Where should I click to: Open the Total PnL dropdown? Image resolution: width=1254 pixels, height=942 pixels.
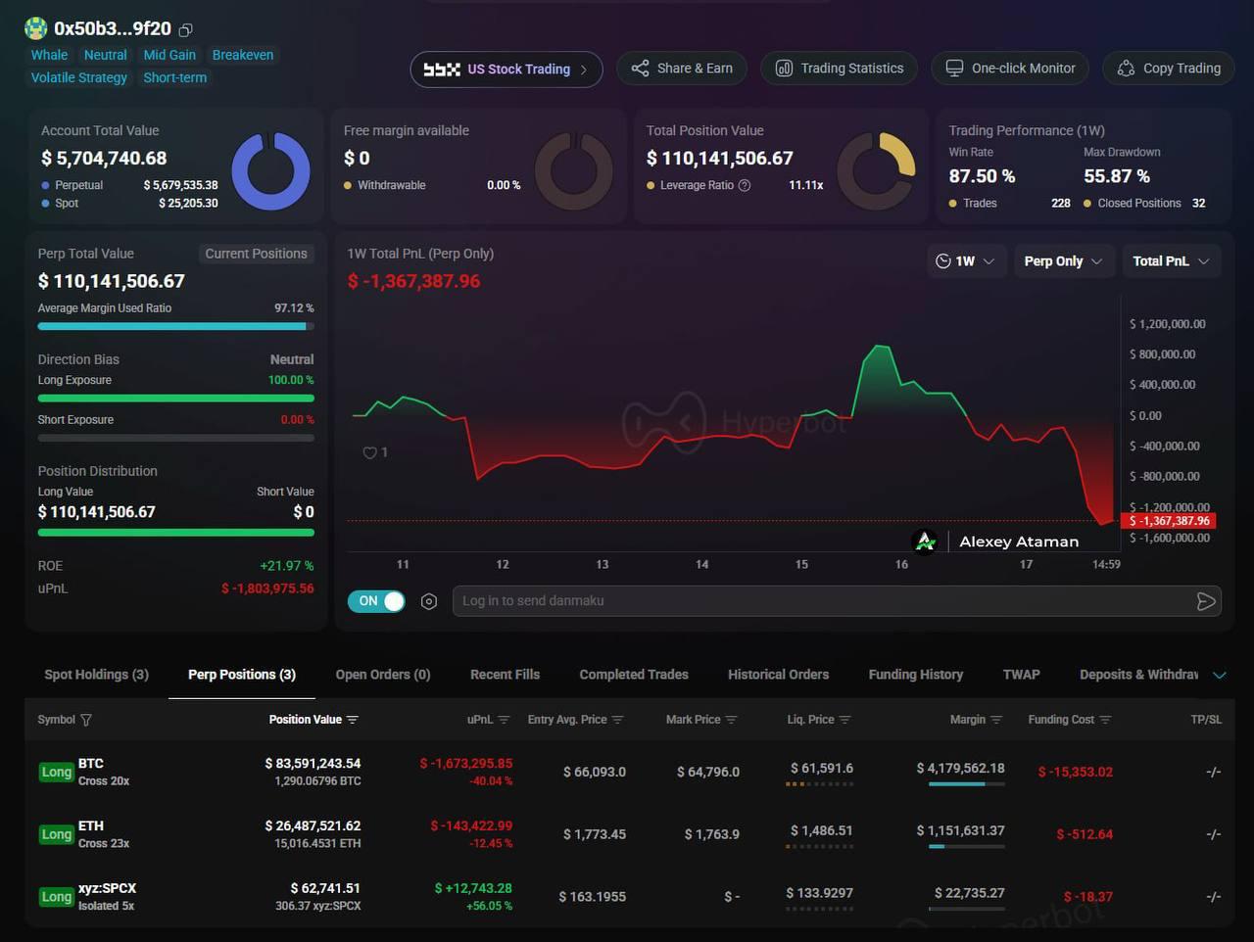[1171, 261]
